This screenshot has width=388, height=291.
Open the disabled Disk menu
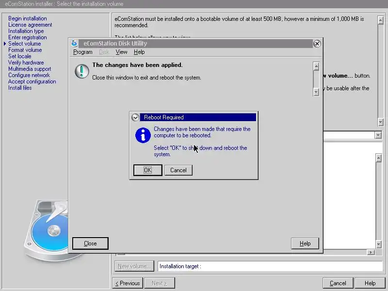click(x=104, y=52)
